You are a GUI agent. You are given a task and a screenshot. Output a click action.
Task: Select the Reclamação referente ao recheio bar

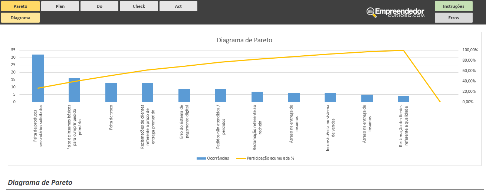pyautogui.click(x=257, y=97)
